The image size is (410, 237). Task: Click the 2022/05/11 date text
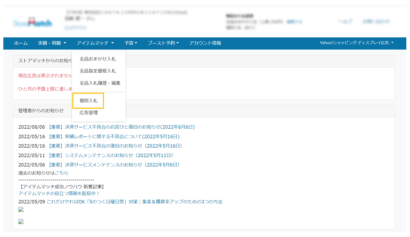click(x=32, y=155)
